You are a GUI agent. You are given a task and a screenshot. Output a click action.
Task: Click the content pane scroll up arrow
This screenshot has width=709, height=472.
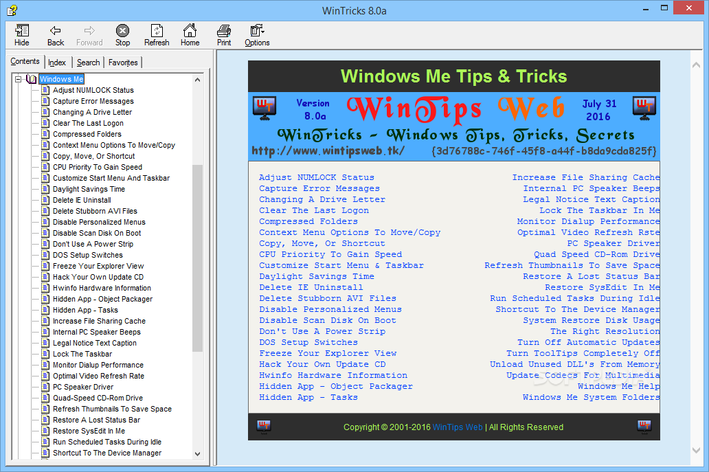click(x=697, y=65)
